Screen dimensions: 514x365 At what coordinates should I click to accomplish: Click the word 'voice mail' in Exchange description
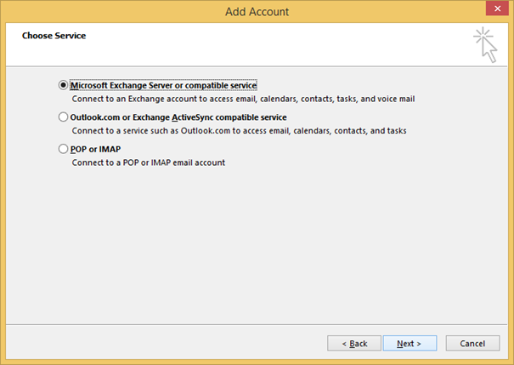pyautogui.click(x=393, y=99)
